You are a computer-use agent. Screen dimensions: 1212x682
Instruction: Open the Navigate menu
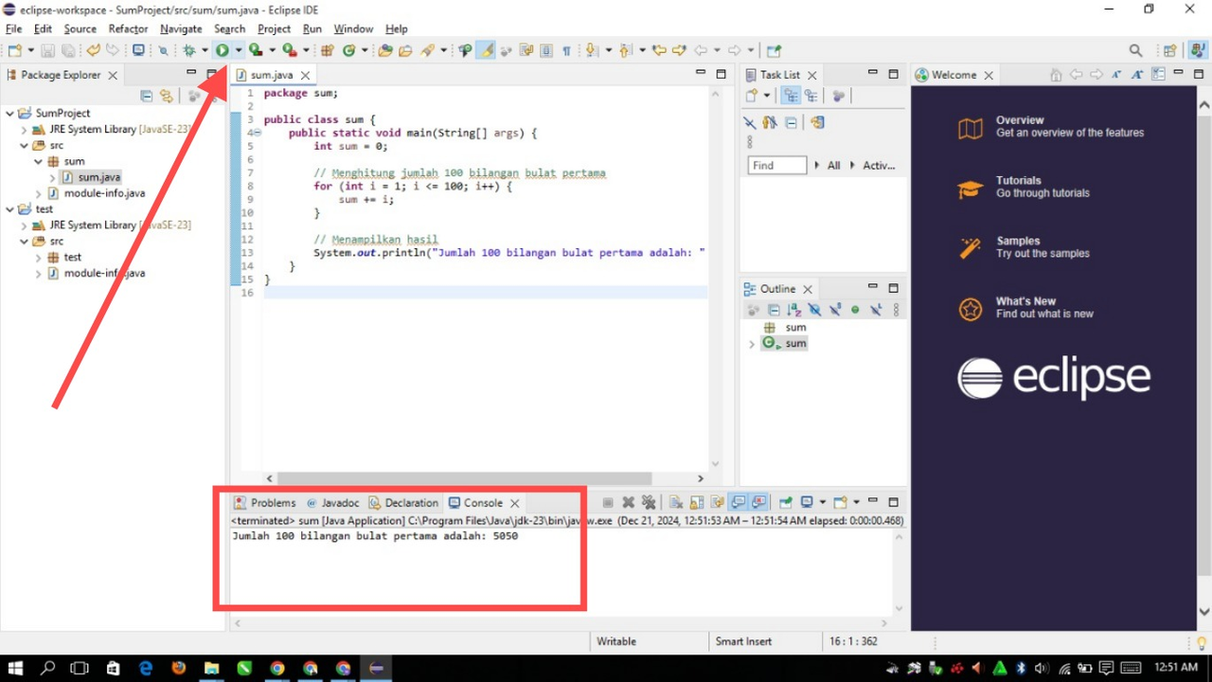(181, 28)
